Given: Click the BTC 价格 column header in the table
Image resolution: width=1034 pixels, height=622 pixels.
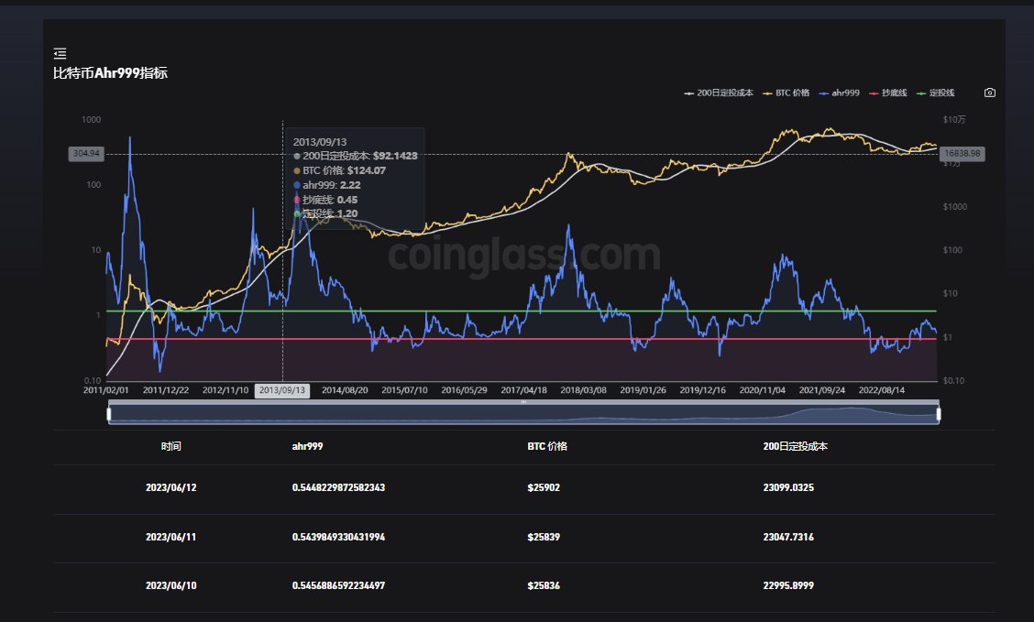Looking at the screenshot, I should pyautogui.click(x=547, y=447).
